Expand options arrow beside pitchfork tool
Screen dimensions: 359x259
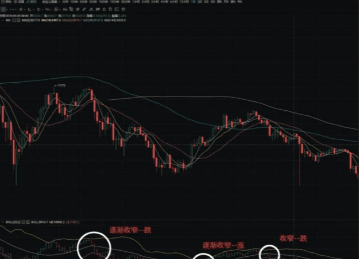24,9
